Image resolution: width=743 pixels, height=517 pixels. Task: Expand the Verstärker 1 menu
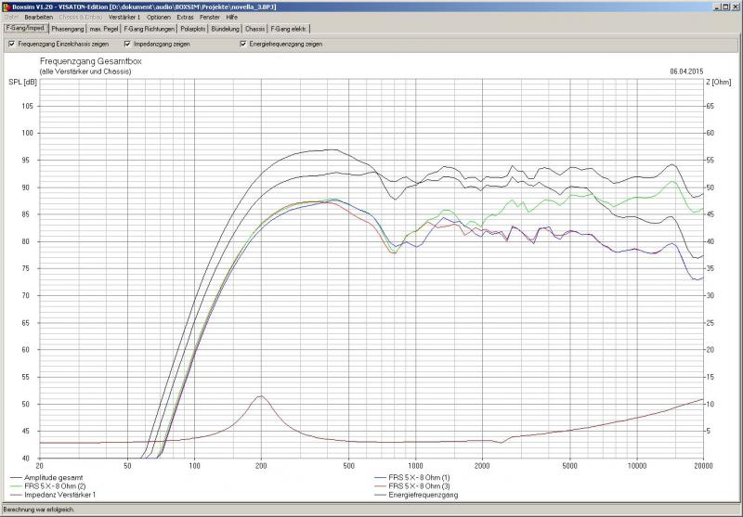point(124,18)
